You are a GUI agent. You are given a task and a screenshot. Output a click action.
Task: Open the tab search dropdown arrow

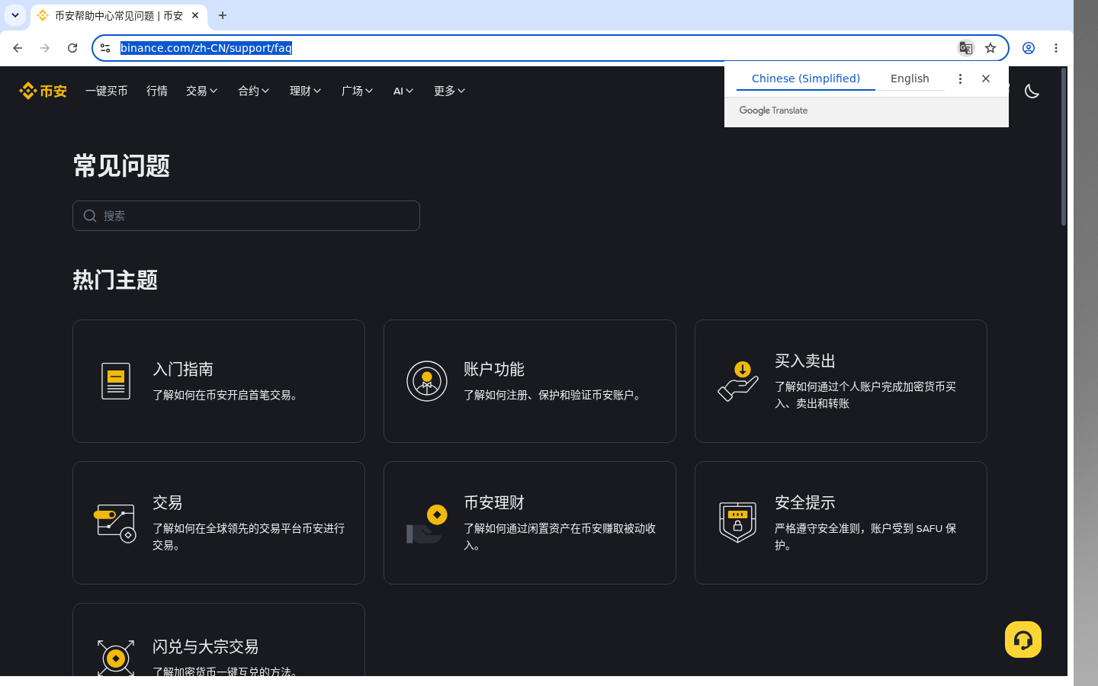click(x=15, y=15)
